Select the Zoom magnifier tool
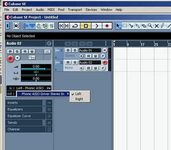Image resolution: width=171 pixels, height=150 pixels. coord(150,26)
